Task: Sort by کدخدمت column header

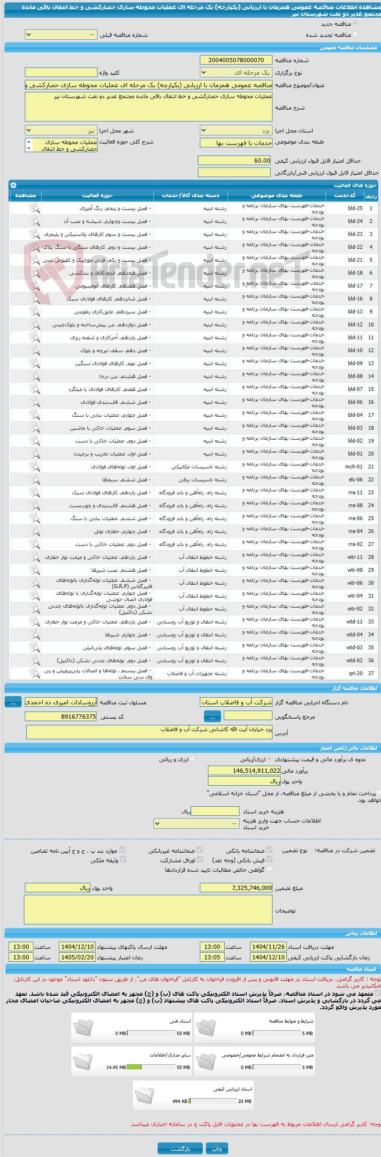Action: click(345, 195)
